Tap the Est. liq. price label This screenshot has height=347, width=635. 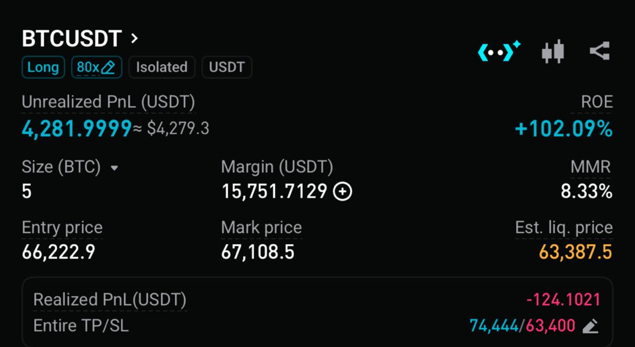pyautogui.click(x=564, y=228)
